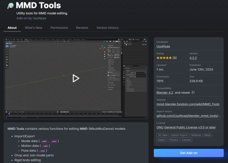Click the Size value 228.9 KB
The height and width of the screenshot is (163, 228).
coord(196,81)
